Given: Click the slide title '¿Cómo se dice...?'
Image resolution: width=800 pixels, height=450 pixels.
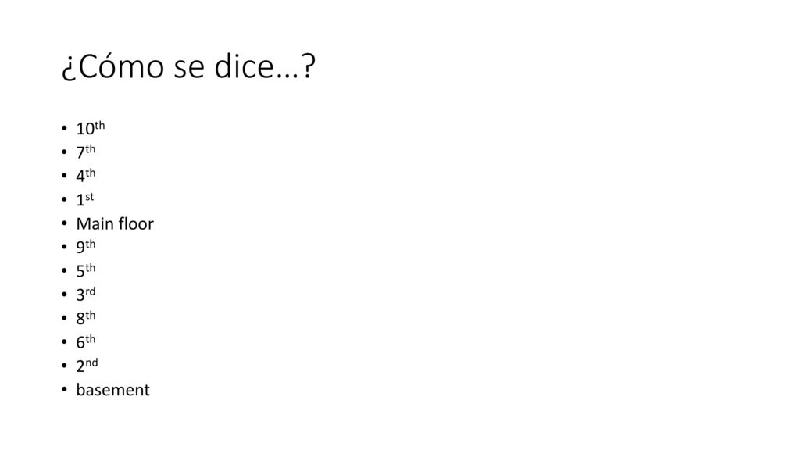Looking at the screenshot, I should [189, 66].
